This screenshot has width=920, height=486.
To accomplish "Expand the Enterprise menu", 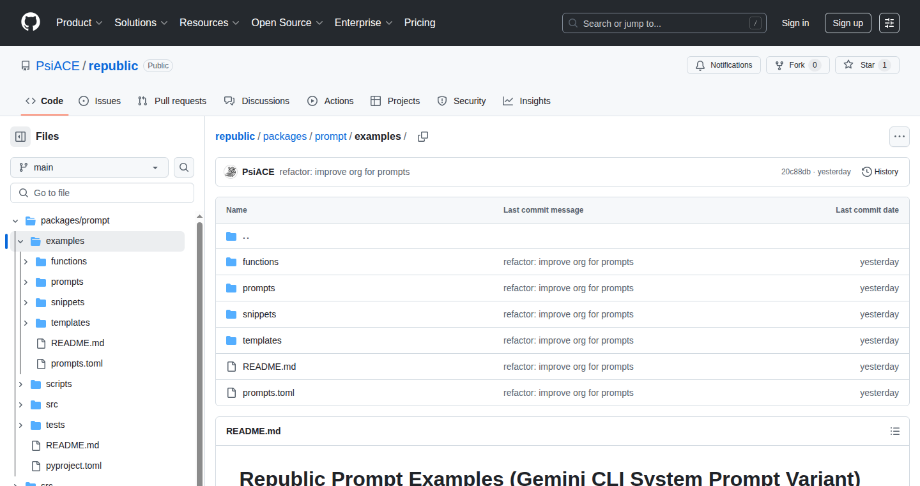I will click(364, 23).
